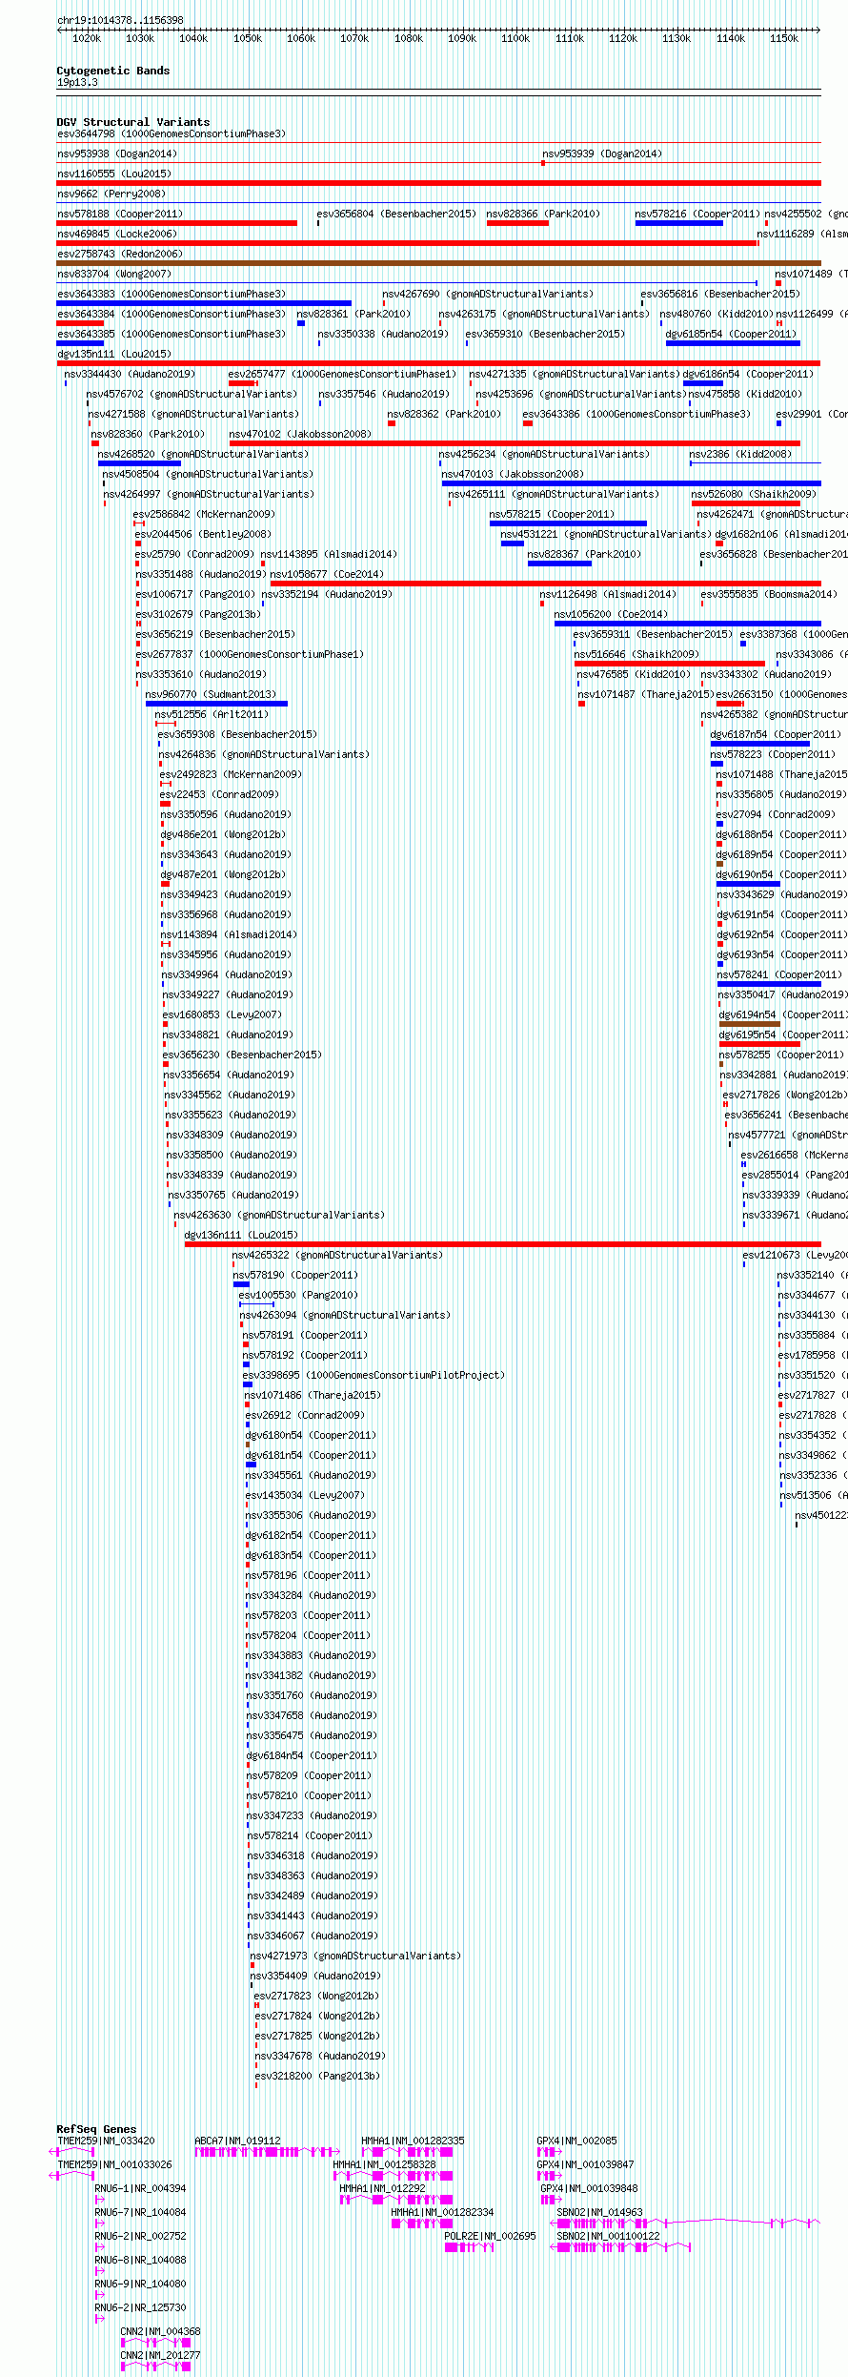Open variant esv3644798 (1000GenomesConsortiumPhase3)

tap(172, 133)
